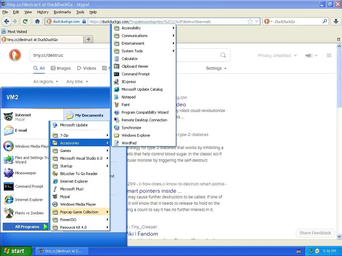Open Most Visited bookmarks

point(14,32)
